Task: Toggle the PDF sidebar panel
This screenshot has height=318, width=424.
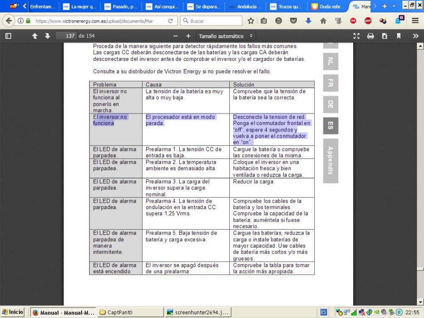Action: click(8, 36)
